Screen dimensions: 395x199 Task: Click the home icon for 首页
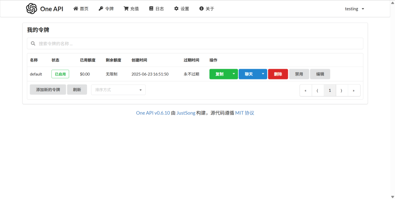pyautogui.click(x=76, y=8)
